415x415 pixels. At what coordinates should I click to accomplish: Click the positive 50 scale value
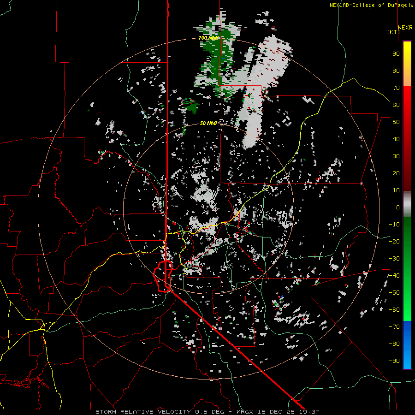(x=396, y=122)
